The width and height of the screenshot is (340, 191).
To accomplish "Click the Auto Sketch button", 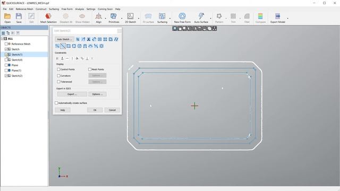I will click(64, 39).
